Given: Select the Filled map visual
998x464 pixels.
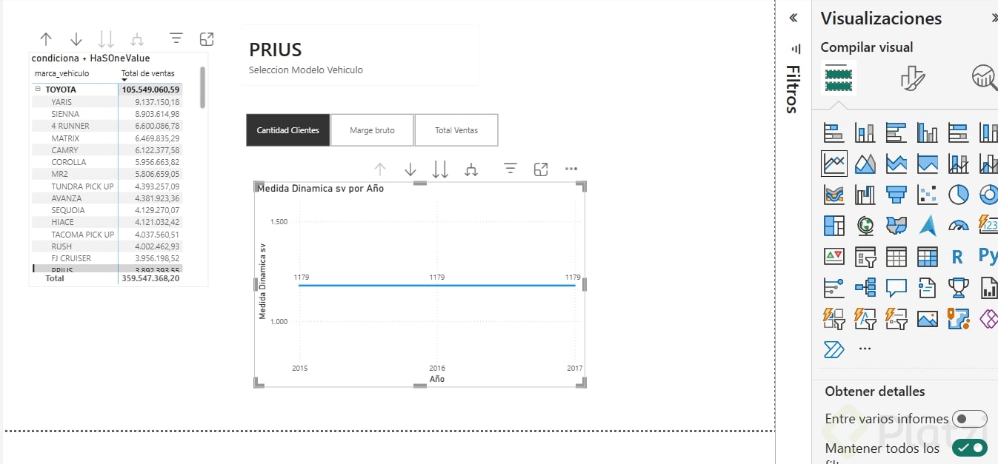Looking at the screenshot, I should 896,225.
